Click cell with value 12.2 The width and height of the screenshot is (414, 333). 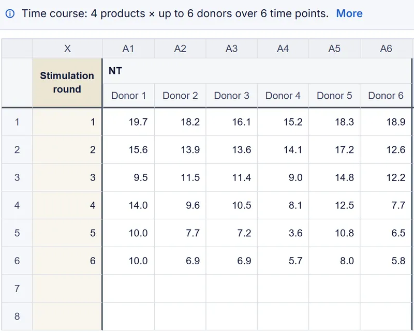click(x=386, y=177)
